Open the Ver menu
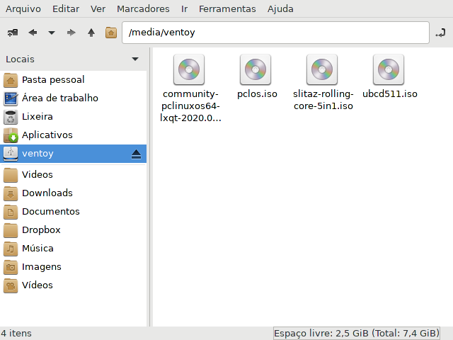 (98, 9)
